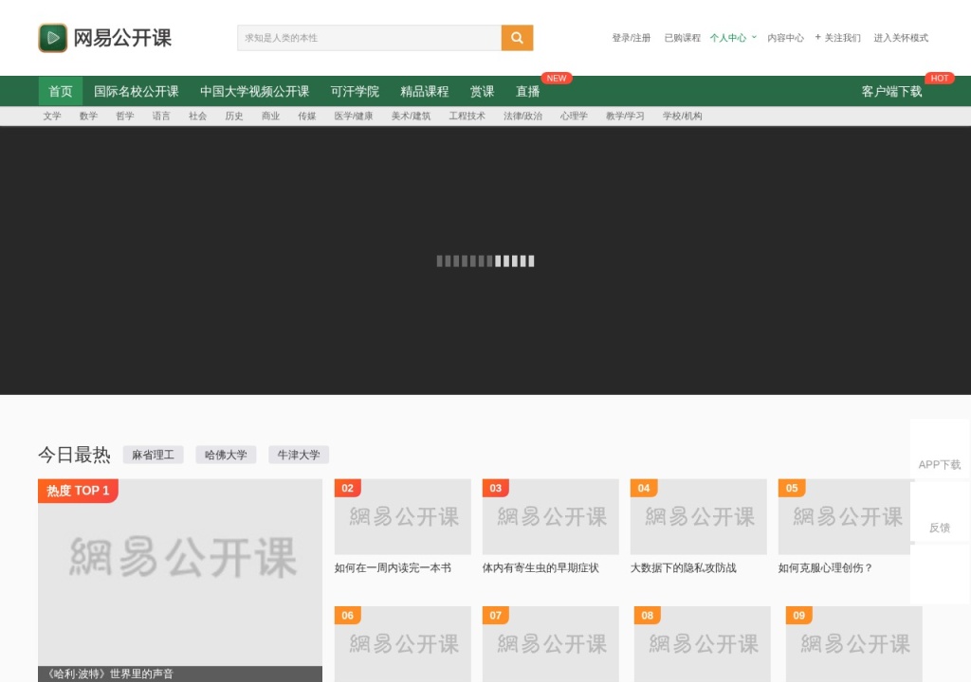This screenshot has height=682, width=971.
Task: Click the NetEase Open Course logo icon
Action: click(x=53, y=38)
